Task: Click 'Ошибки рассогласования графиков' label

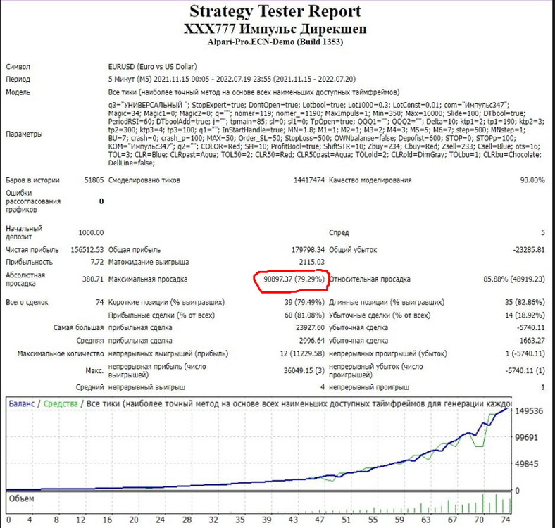Action: pyautogui.click(x=33, y=201)
